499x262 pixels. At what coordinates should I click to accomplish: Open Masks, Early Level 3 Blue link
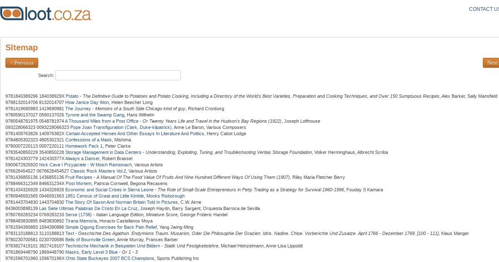point(91,252)
